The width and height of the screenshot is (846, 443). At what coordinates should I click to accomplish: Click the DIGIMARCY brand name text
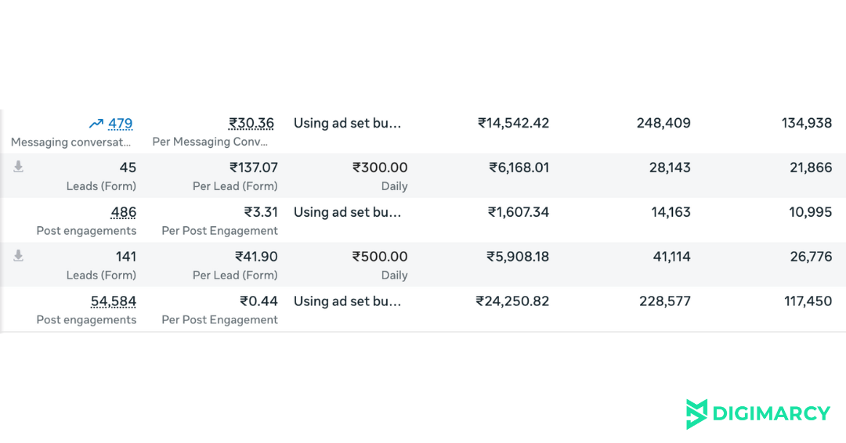pyautogui.click(x=771, y=414)
